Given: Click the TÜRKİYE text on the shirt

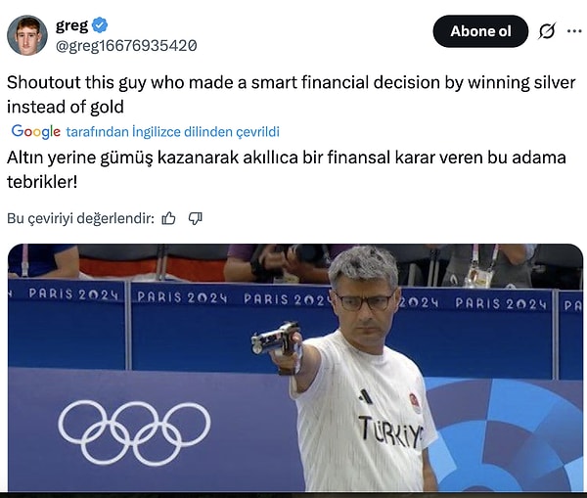Looking at the screenshot, I should coord(390,430).
